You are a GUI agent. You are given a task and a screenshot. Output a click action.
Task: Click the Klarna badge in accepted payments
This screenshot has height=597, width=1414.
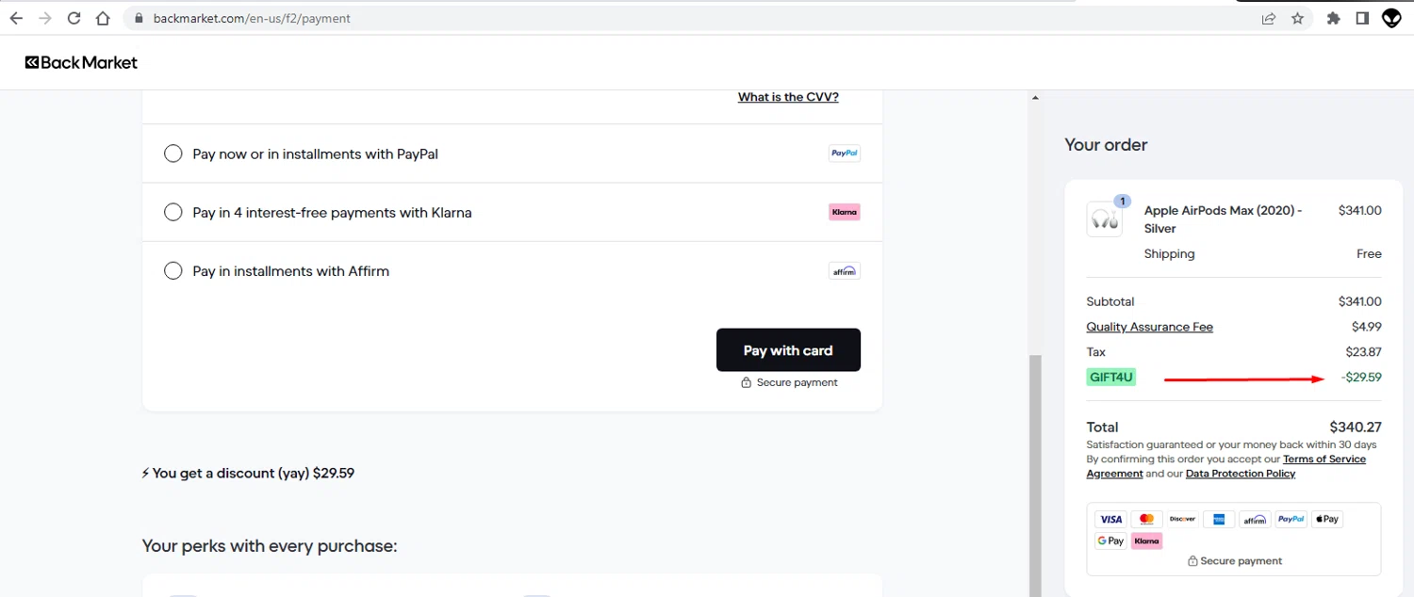pos(1147,541)
